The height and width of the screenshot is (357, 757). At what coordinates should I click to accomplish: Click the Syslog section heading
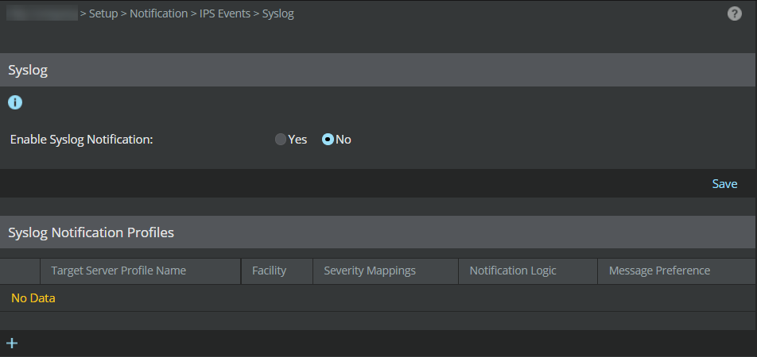[28, 71]
